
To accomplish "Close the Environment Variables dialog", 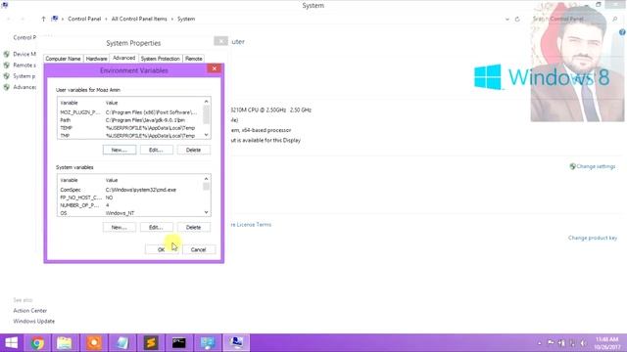I will (215, 68).
